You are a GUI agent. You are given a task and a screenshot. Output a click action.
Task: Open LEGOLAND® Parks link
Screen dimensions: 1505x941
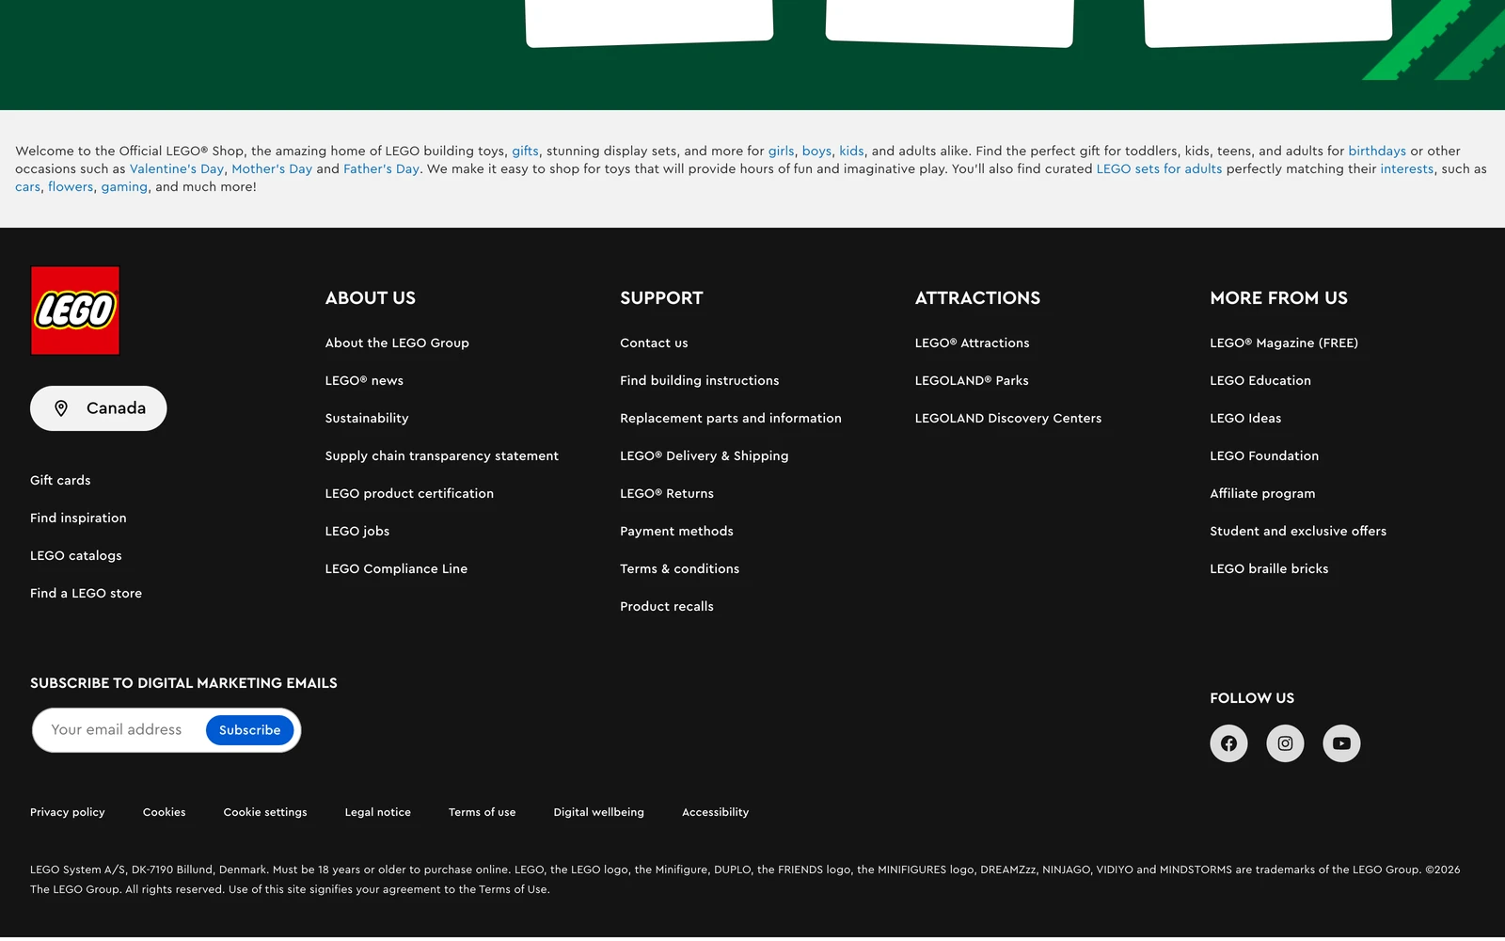972,380
